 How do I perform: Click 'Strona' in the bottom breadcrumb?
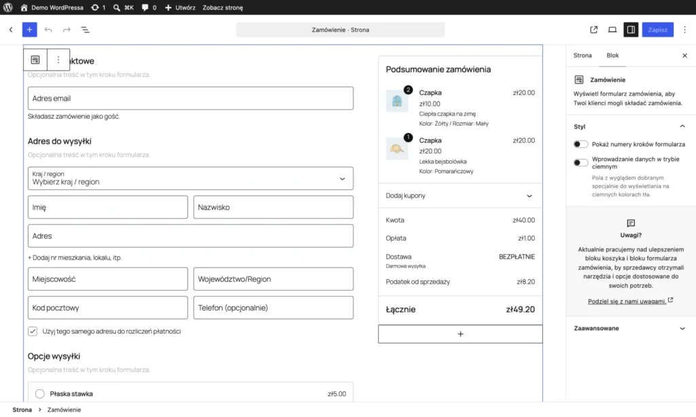coord(22,410)
